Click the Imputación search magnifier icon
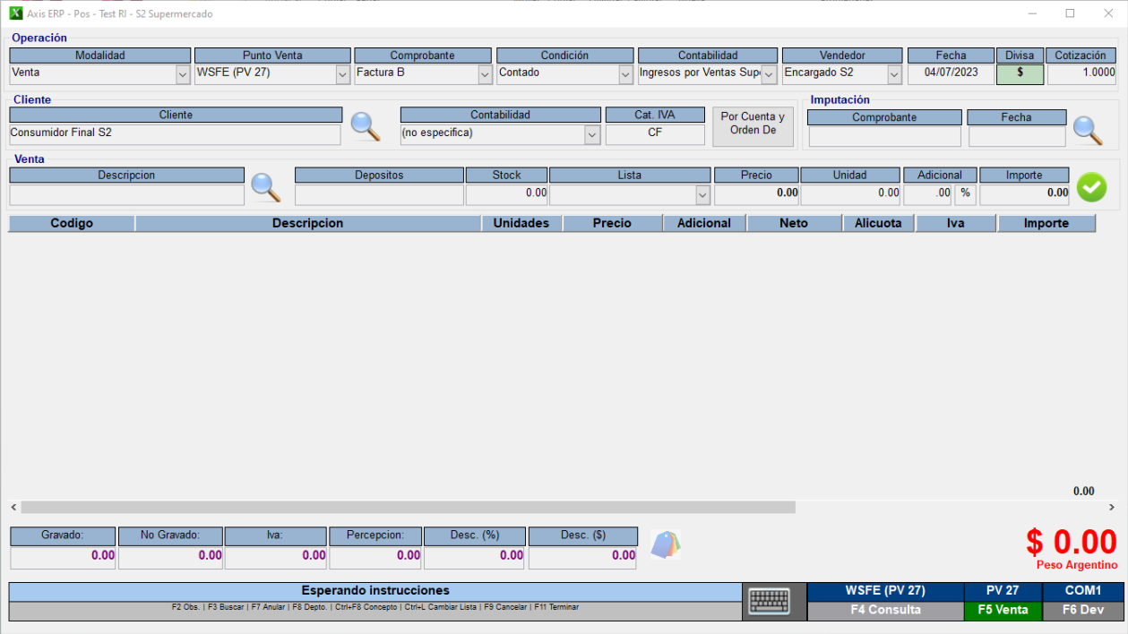Viewport: 1128px width, 634px height. 1088,131
